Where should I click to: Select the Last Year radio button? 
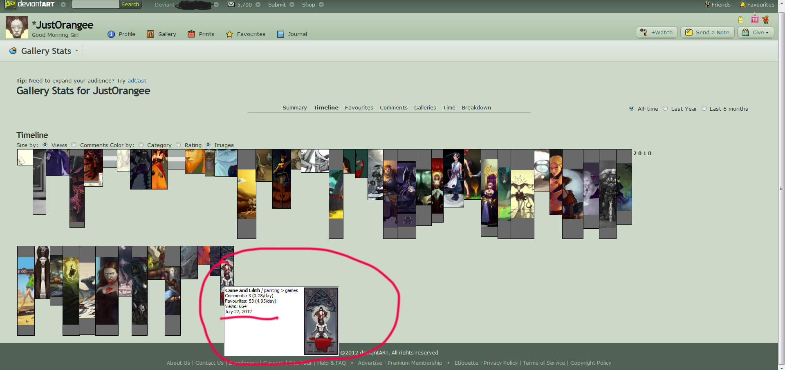pyautogui.click(x=665, y=109)
